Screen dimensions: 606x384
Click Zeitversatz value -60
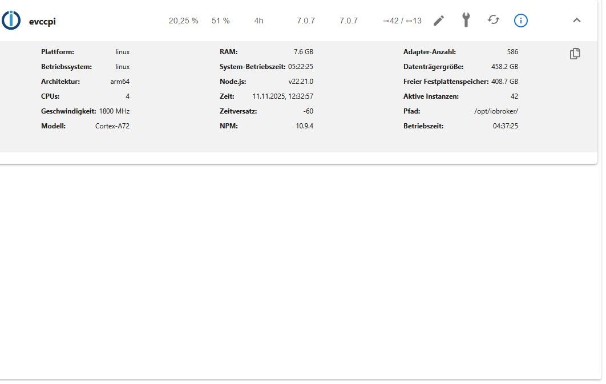308,111
